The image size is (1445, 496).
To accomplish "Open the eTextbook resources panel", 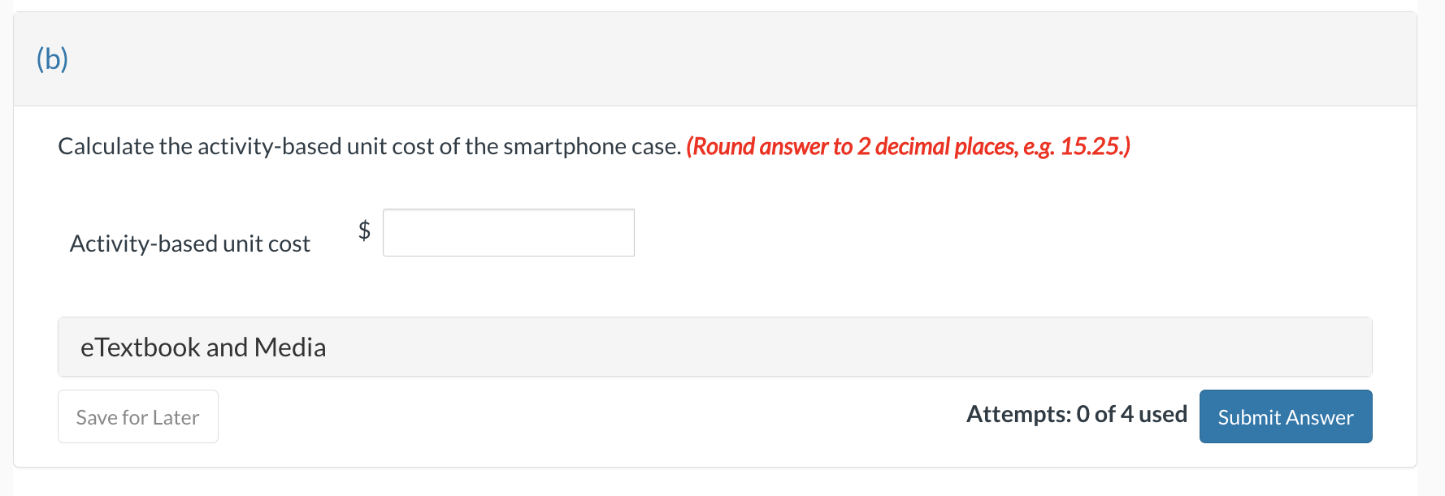I will coord(203,347).
